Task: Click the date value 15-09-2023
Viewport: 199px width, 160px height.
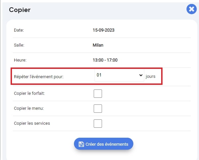Action: pos(103,30)
